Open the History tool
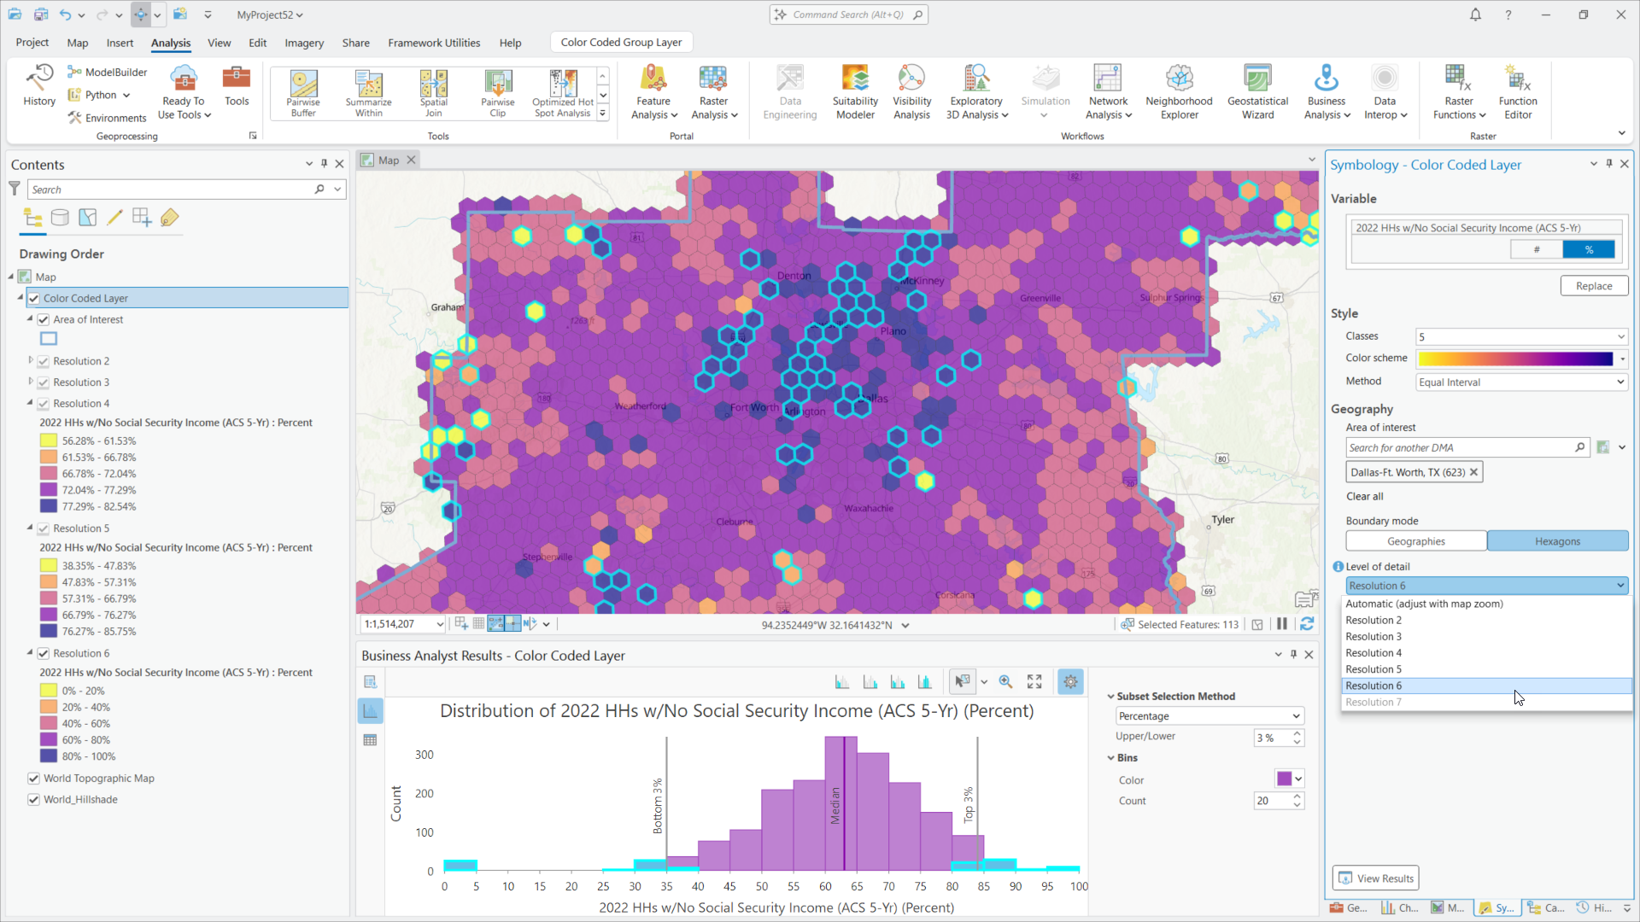Image resolution: width=1640 pixels, height=922 pixels. coord(38,86)
